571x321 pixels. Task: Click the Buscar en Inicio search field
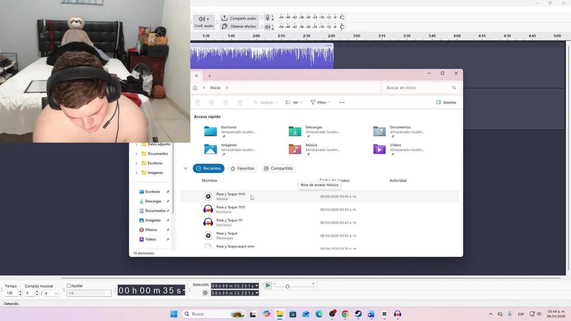(x=421, y=88)
